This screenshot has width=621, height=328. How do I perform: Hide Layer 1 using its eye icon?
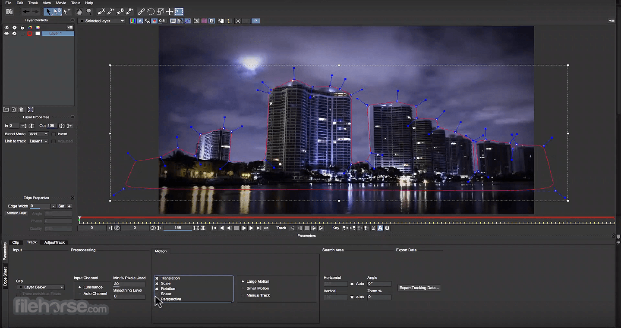point(6,34)
